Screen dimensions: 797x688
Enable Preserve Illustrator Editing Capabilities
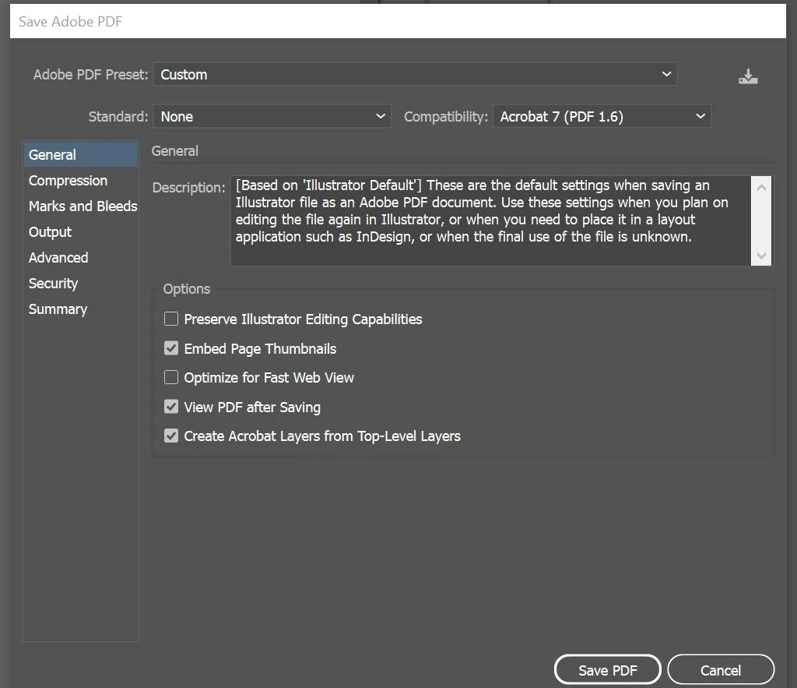click(x=171, y=319)
